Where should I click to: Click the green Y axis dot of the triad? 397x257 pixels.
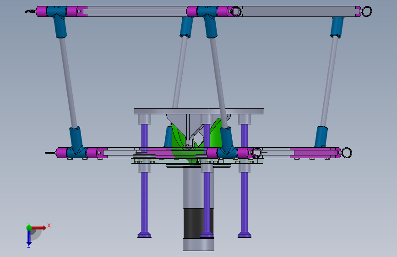tap(29, 227)
